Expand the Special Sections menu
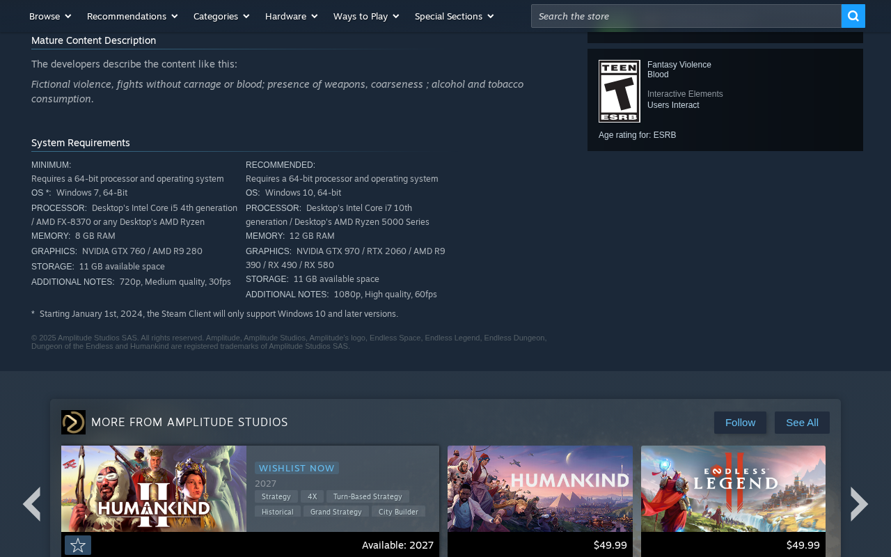 tap(455, 16)
